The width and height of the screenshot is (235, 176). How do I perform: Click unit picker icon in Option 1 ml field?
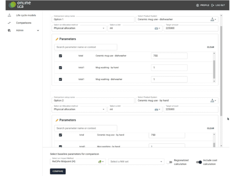(156, 29)
